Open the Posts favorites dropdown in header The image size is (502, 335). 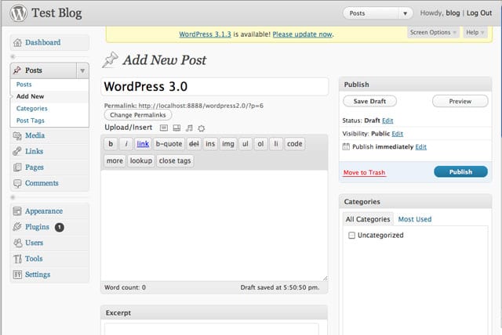tap(405, 13)
